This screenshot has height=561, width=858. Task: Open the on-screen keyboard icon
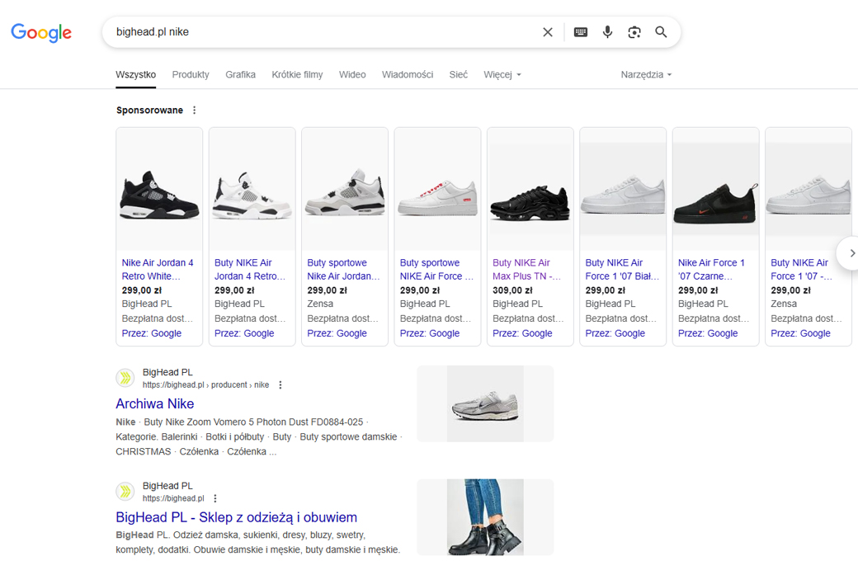pos(581,32)
